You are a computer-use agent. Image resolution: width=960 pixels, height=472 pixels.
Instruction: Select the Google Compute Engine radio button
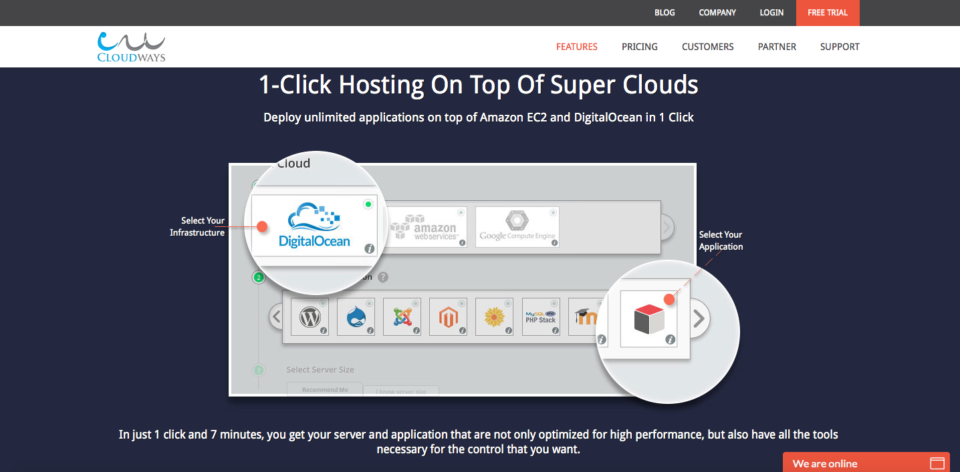point(553,212)
